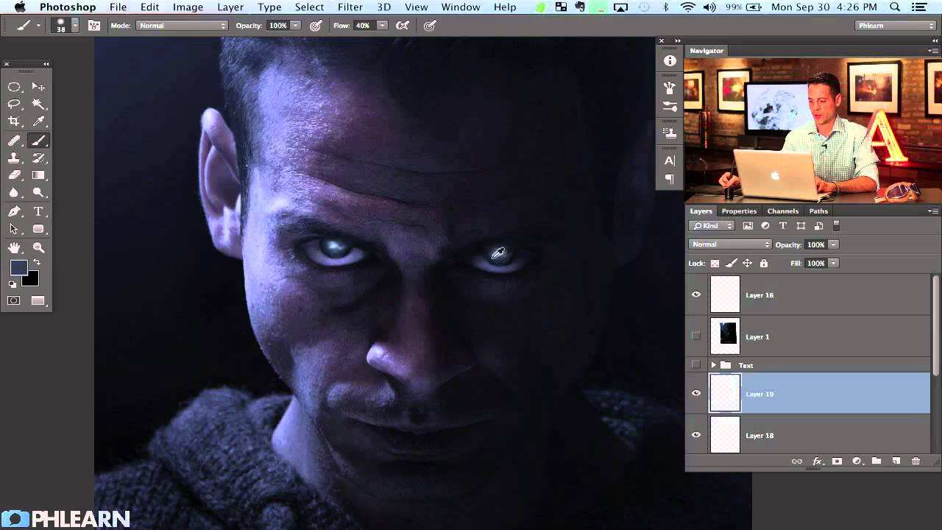Open the Layer menu

tap(230, 7)
